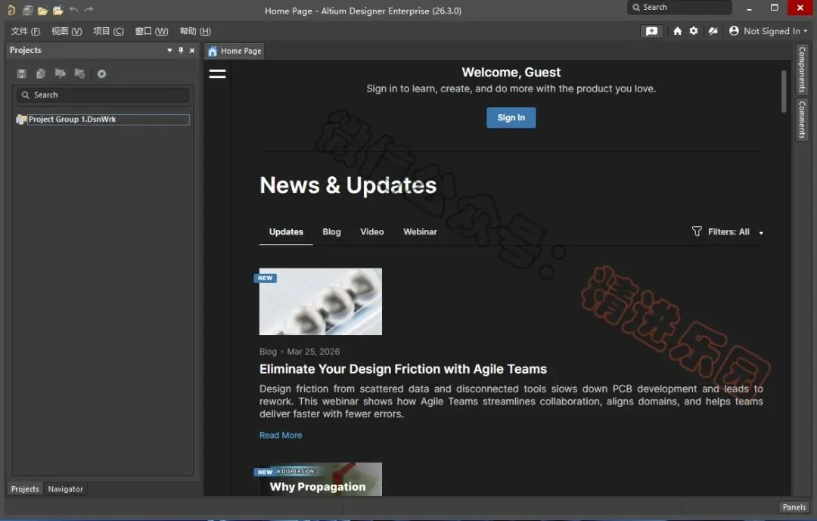Click the folder with clock icon in Projects toolbar

click(79, 73)
